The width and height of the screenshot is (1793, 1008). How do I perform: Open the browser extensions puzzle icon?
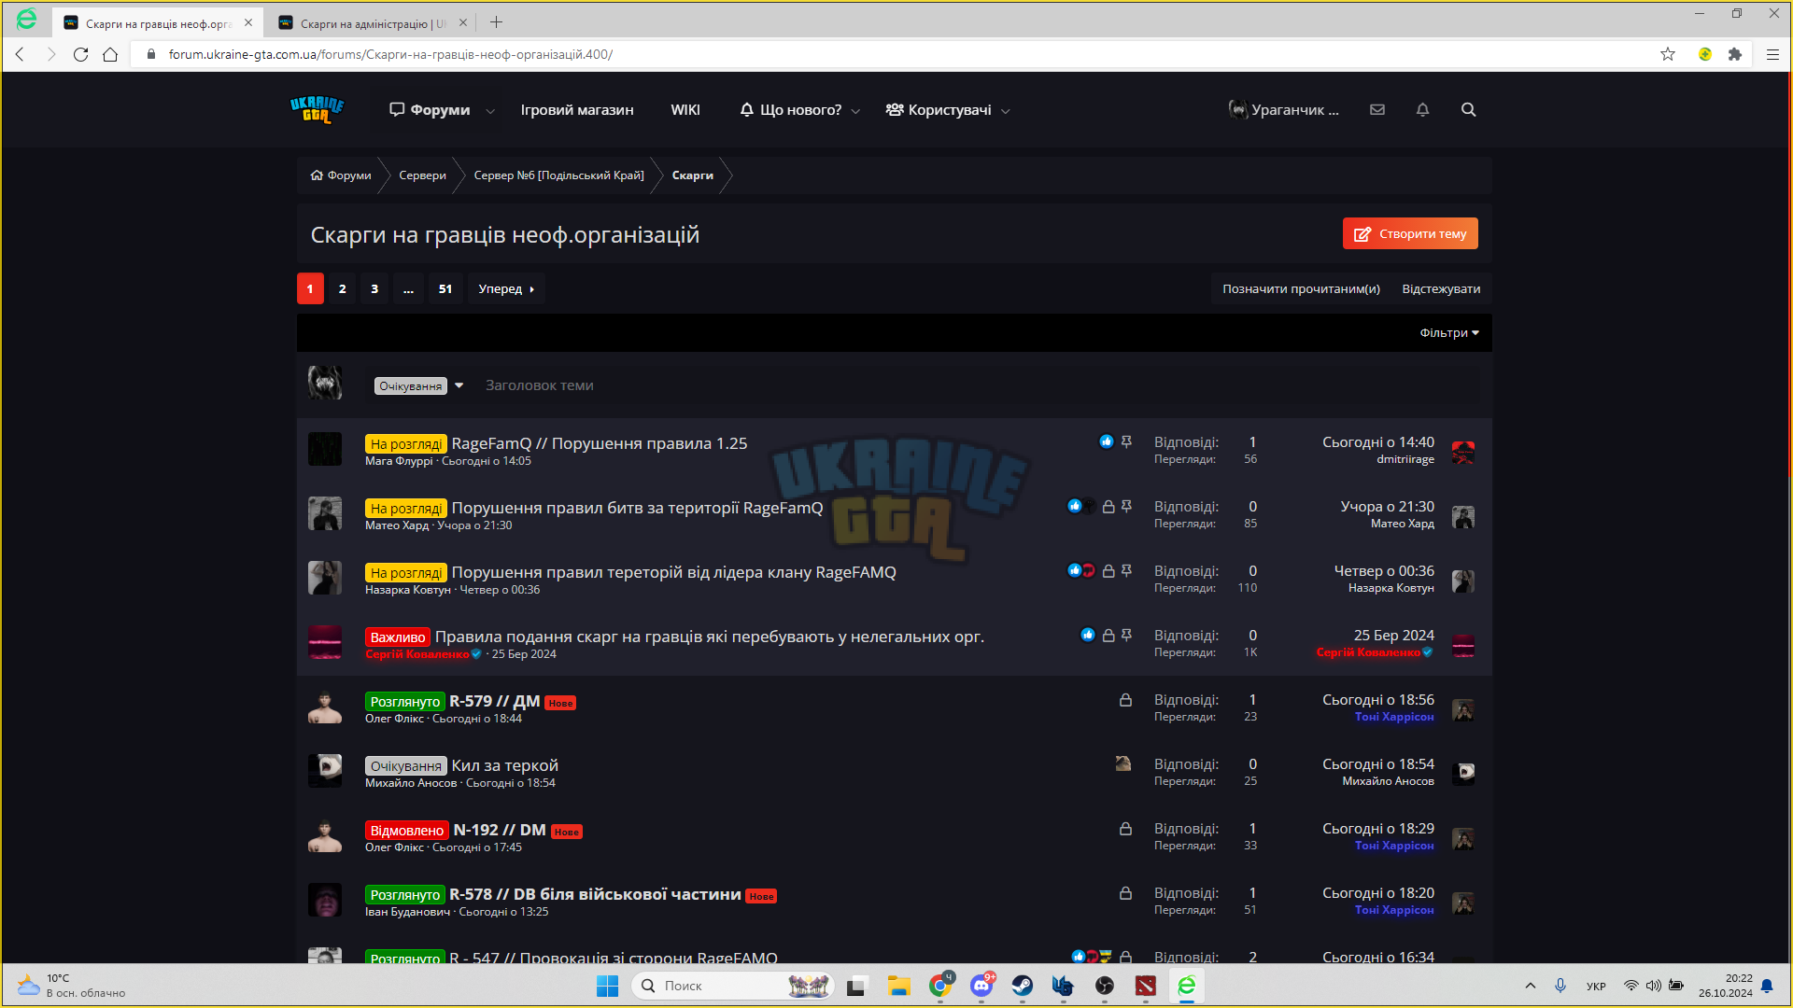[x=1735, y=54]
